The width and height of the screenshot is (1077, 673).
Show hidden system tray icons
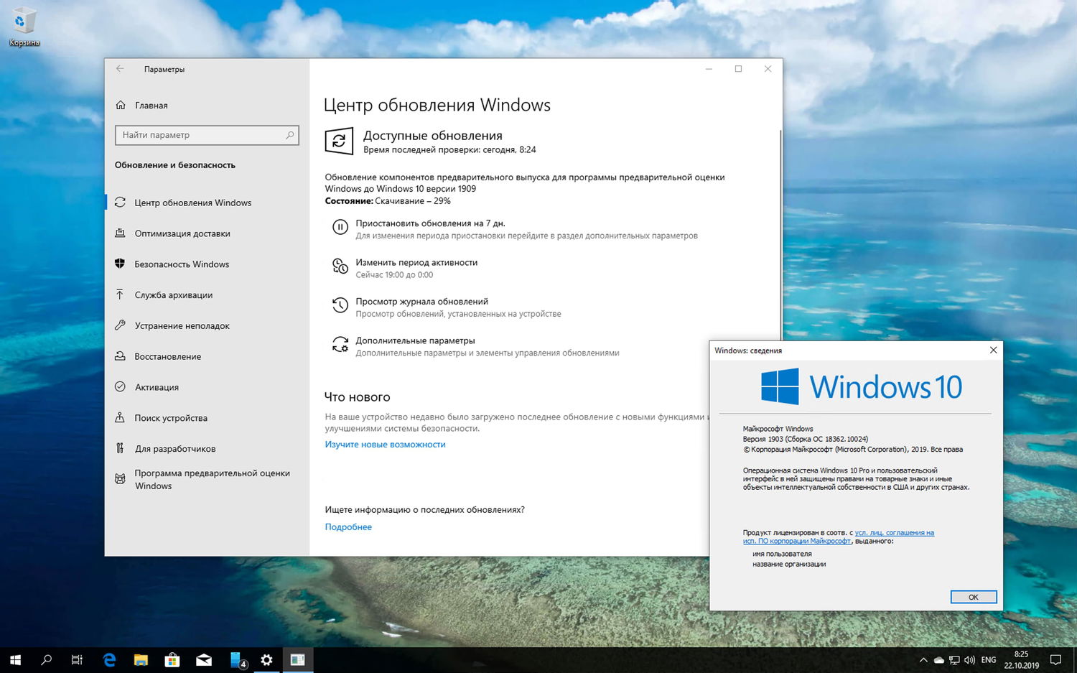pos(923,660)
